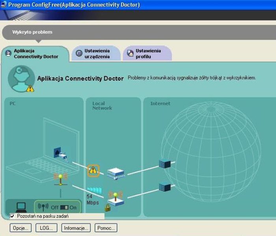The width and height of the screenshot is (276, 236).
Task: Click the Opcje... button
Action: (21, 228)
